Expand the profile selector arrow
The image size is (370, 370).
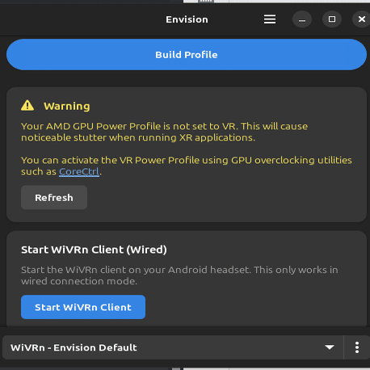click(330, 347)
